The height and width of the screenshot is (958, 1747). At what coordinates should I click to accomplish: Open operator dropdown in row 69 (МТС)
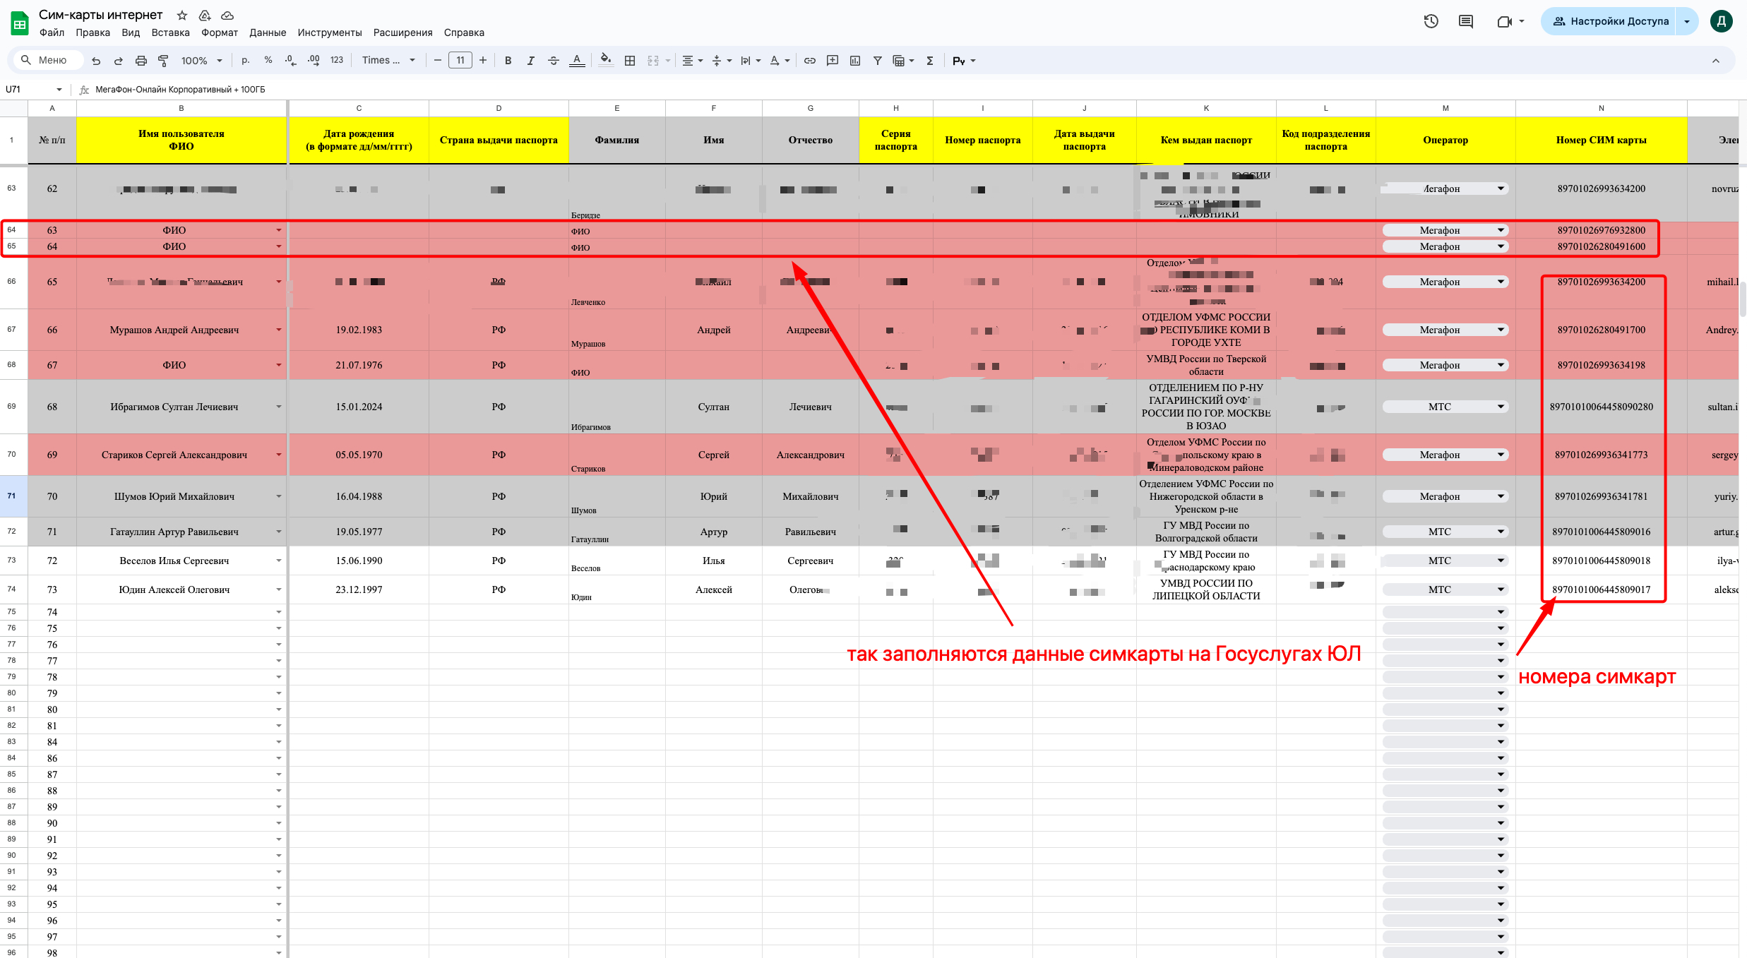coord(1501,407)
